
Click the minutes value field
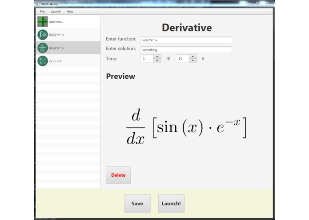click(147, 59)
